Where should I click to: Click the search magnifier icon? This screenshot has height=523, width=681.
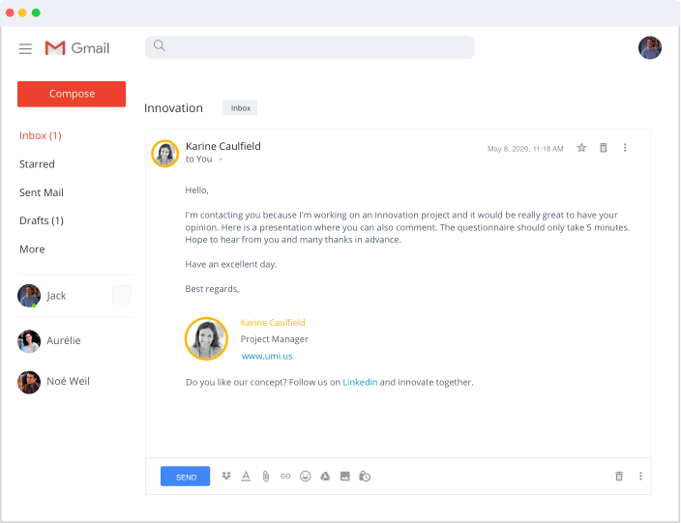pyautogui.click(x=160, y=45)
